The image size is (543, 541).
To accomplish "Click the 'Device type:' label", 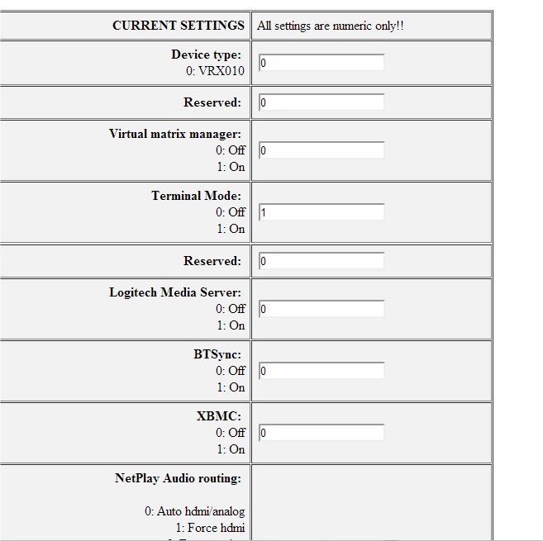I will click(x=207, y=55).
